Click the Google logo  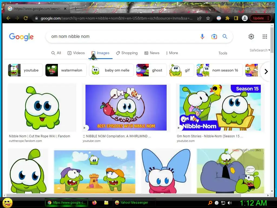tap(21, 37)
